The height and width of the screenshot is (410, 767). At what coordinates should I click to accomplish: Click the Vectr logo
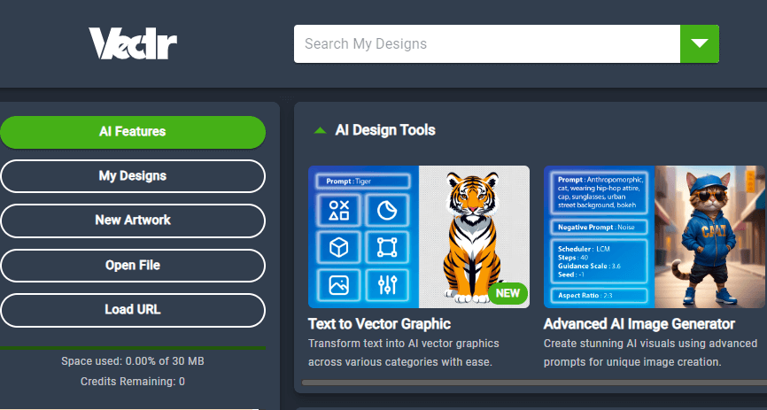pos(132,43)
